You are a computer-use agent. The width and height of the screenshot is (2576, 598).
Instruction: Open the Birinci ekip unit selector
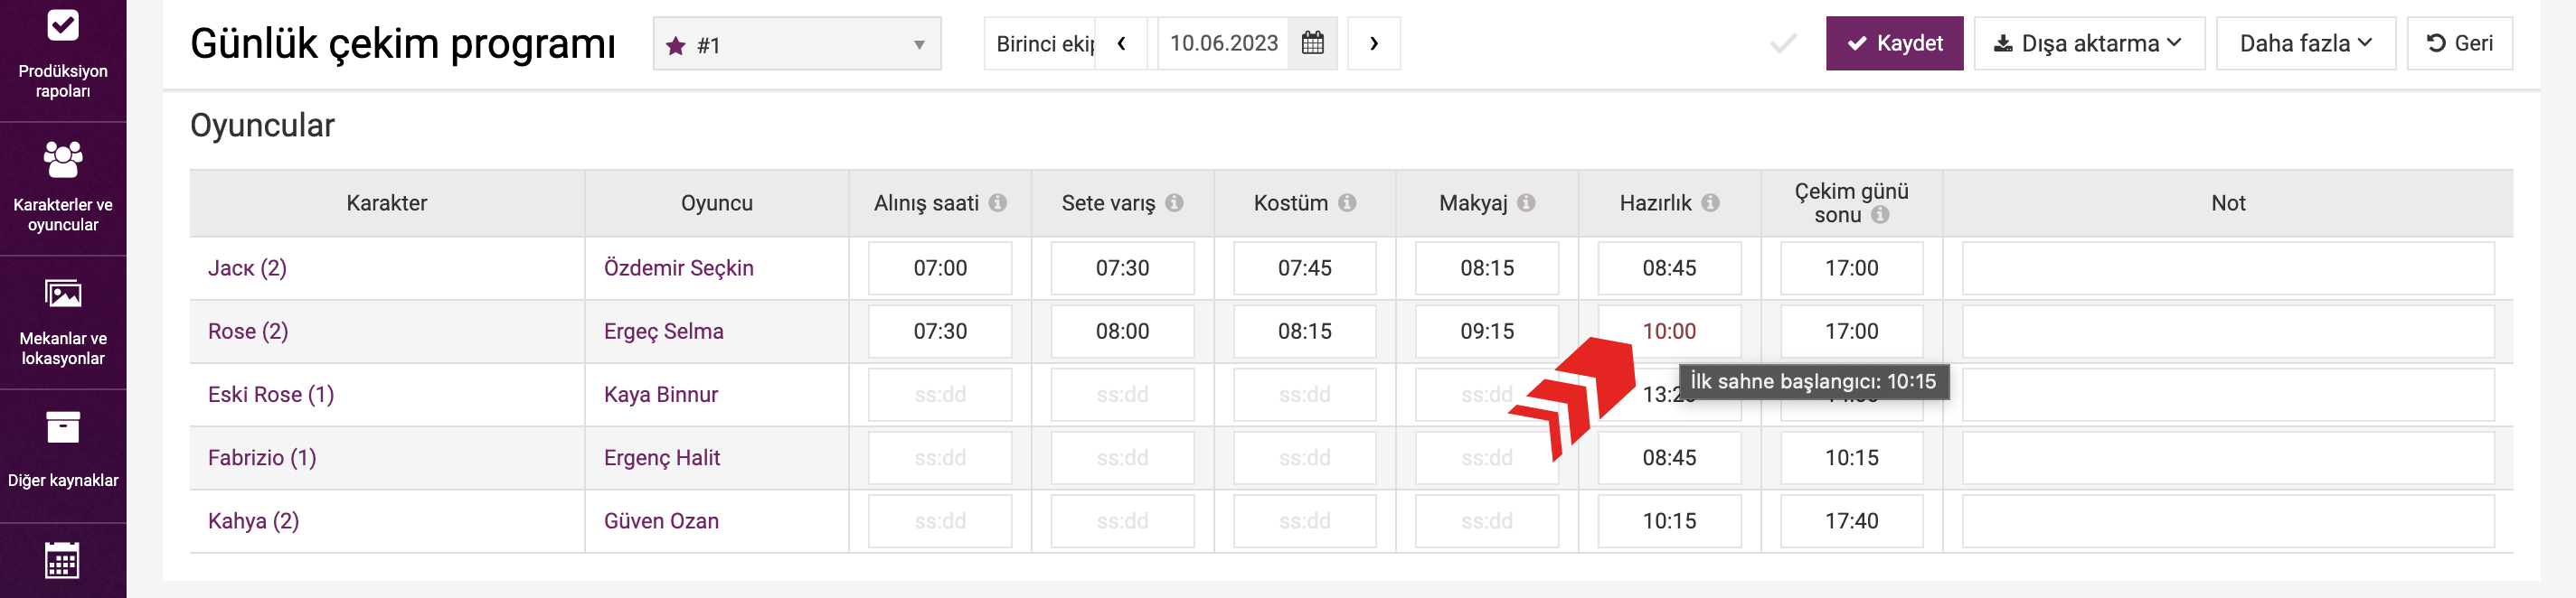tap(1040, 43)
